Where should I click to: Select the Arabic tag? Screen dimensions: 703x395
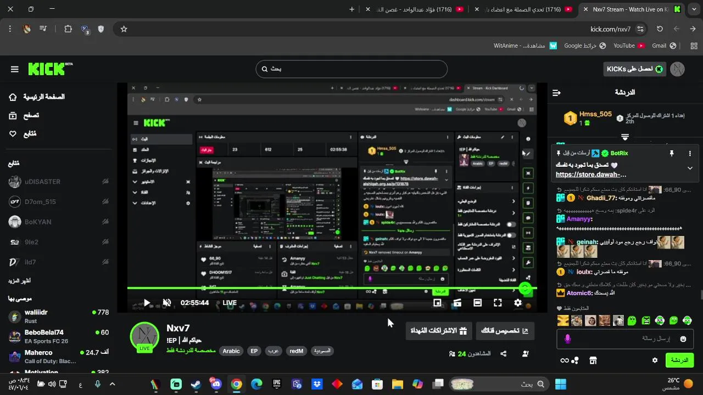point(231,351)
